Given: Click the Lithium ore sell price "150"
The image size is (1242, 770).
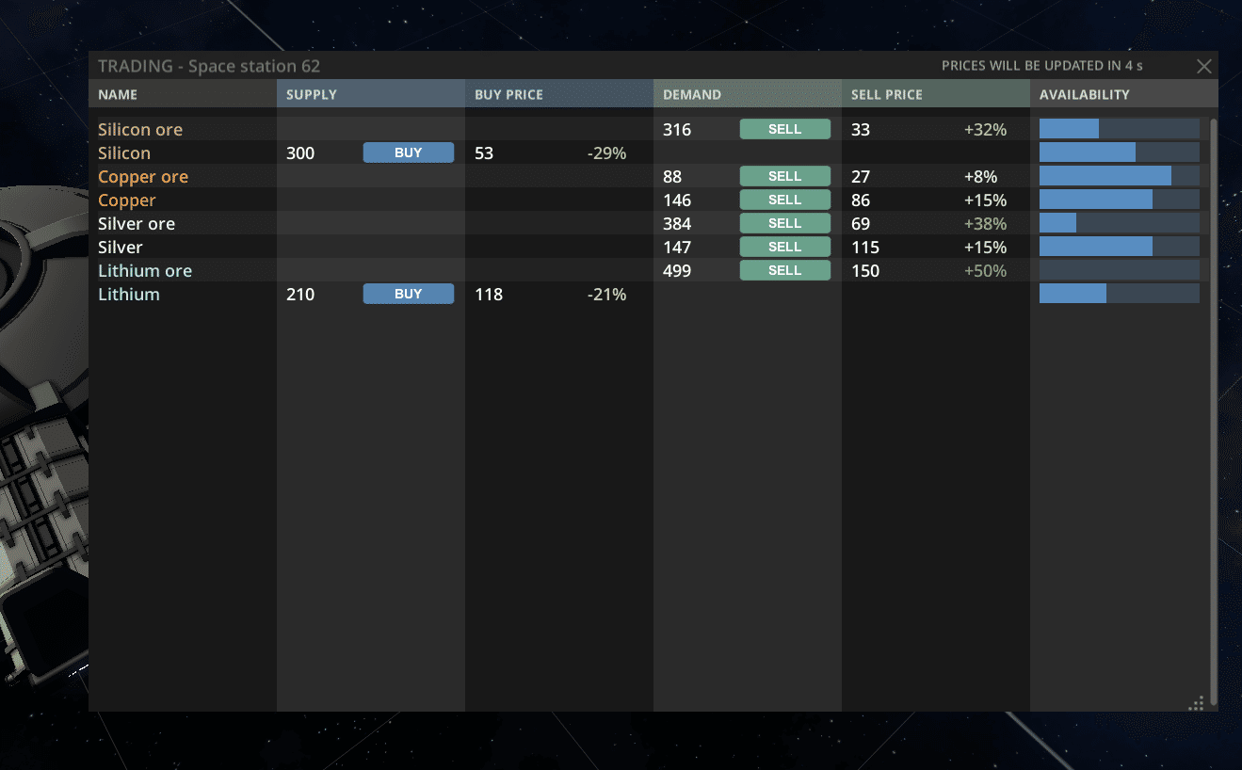Looking at the screenshot, I should click(x=865, y=271).
